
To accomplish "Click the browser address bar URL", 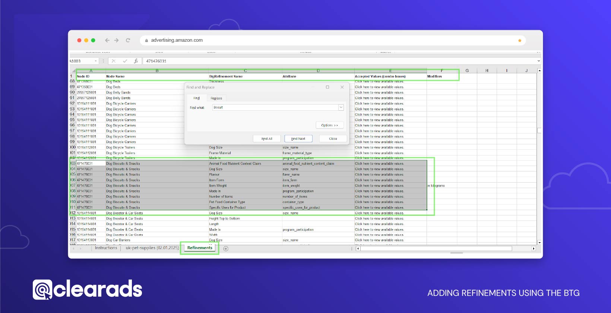I will 177,40.
